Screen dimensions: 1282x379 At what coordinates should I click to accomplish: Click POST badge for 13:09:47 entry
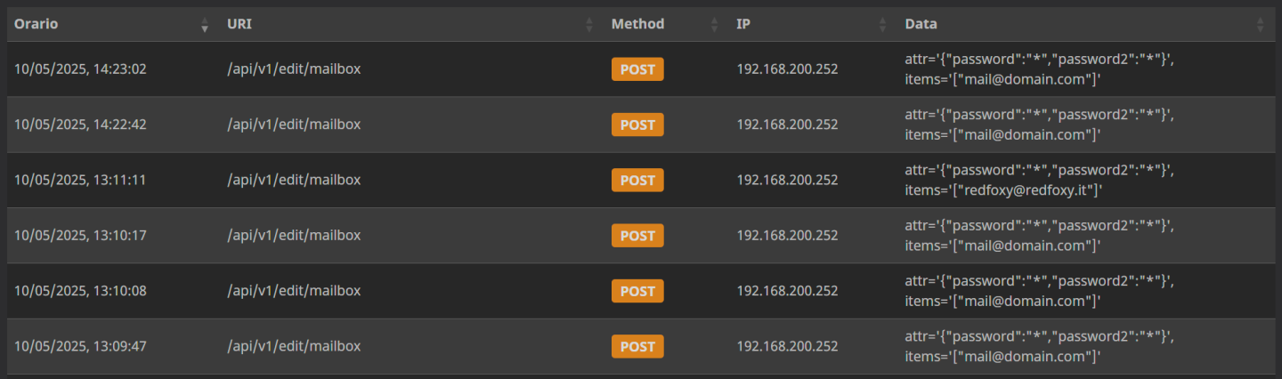point(637,347)
